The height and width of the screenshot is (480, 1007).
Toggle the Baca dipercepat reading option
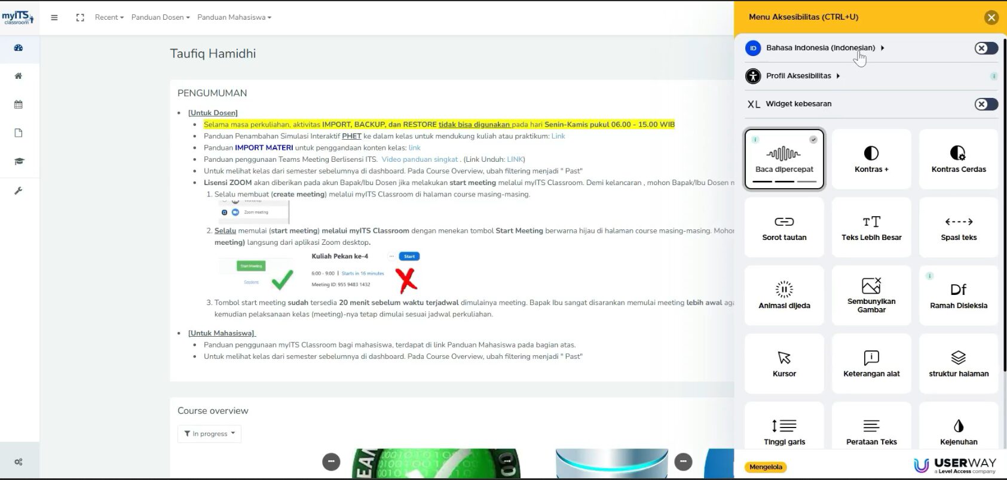[784, 159]
